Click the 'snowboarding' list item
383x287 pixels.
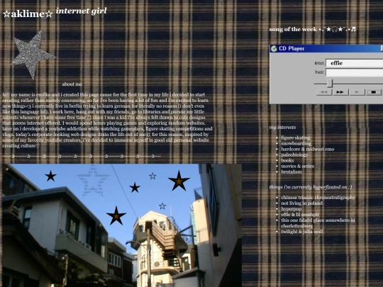[x=296, y=143]
